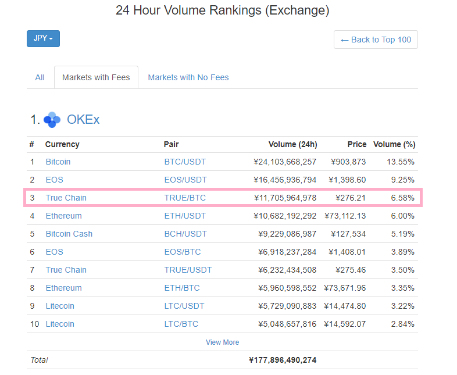Open True Chain in row 3
Screen dimensions: 457x375
pos(66,198)
